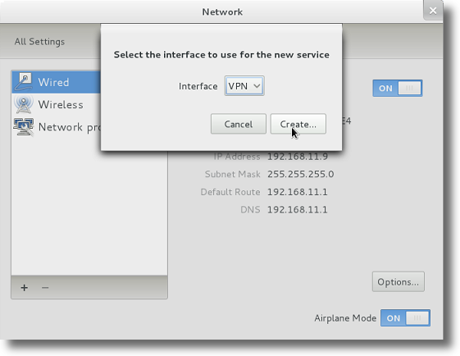The height and width of the screenshot is (356, 460).
Task: Open the Interface VPN combo box
Action: tap(244, 85)
